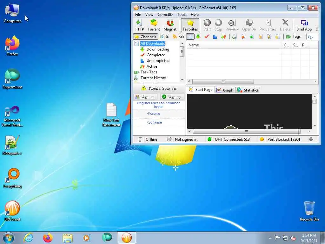Click the Stop task toolbar button

[218, 25]
